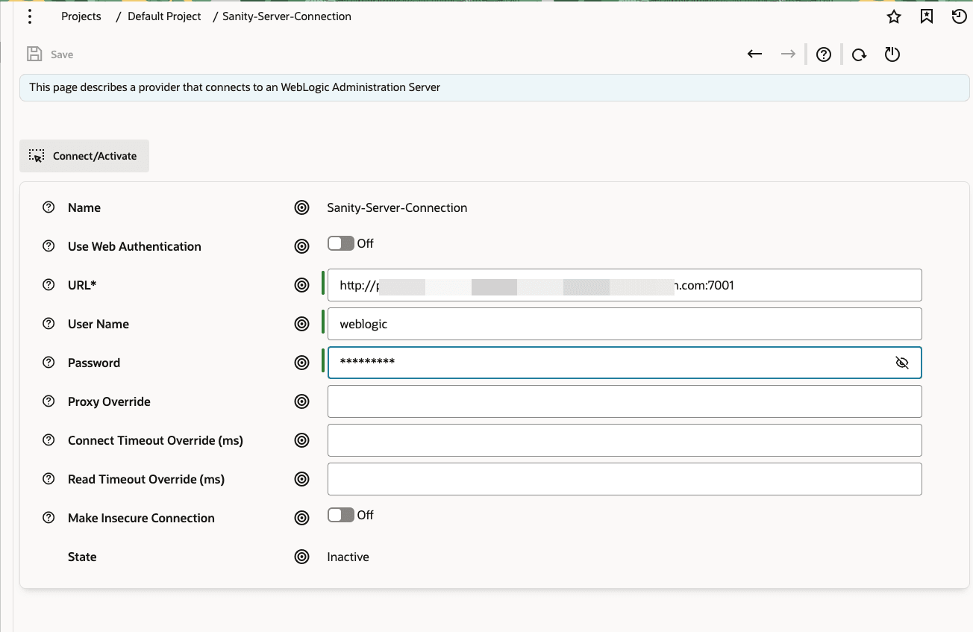
Task: Open Projects in the breadcrumb
Action: 81,16
